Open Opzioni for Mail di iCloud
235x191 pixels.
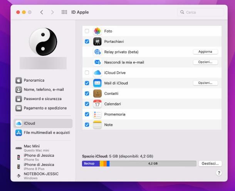click(x=205, y=83)
